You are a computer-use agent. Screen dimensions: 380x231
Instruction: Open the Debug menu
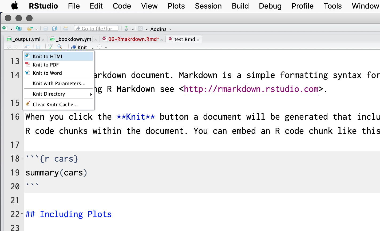(270, 6)
